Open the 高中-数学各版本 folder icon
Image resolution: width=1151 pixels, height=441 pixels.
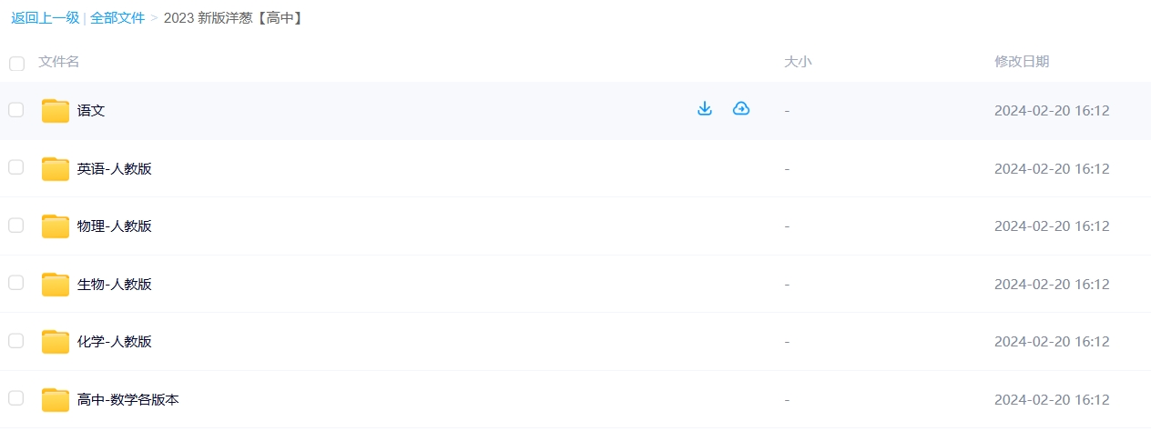[x=56, y=400]
